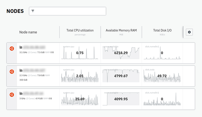
Task: Open memory chart showing 4799.67
Action: click(121, 76)
